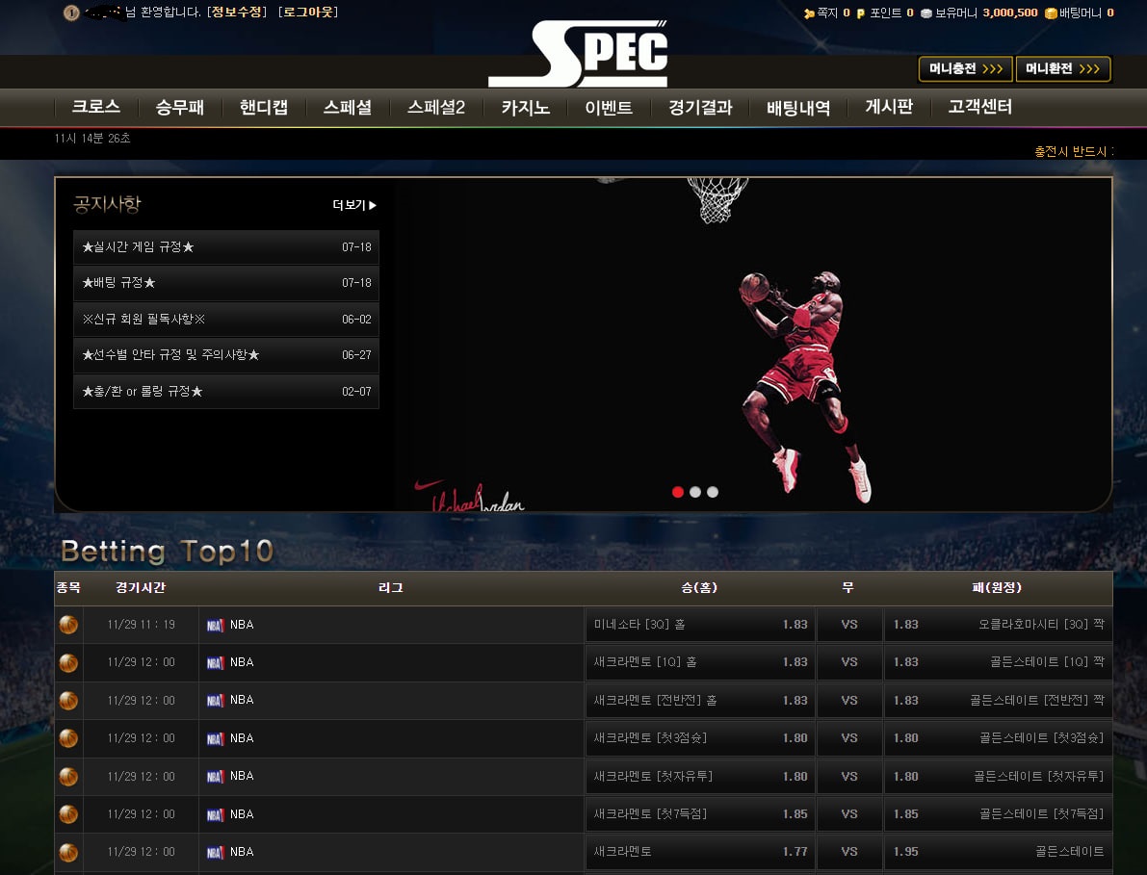Image resolution: width=1147 pixels, height=875 pixels.
Task: Click the 배팅머니 gold coin icon
Action: pyautogui.click(x=1051, y=13)
